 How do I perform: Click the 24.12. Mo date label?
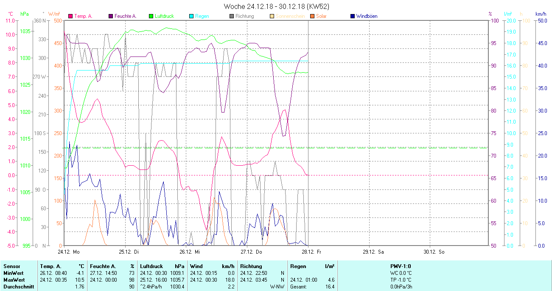[x=69, y=251]
